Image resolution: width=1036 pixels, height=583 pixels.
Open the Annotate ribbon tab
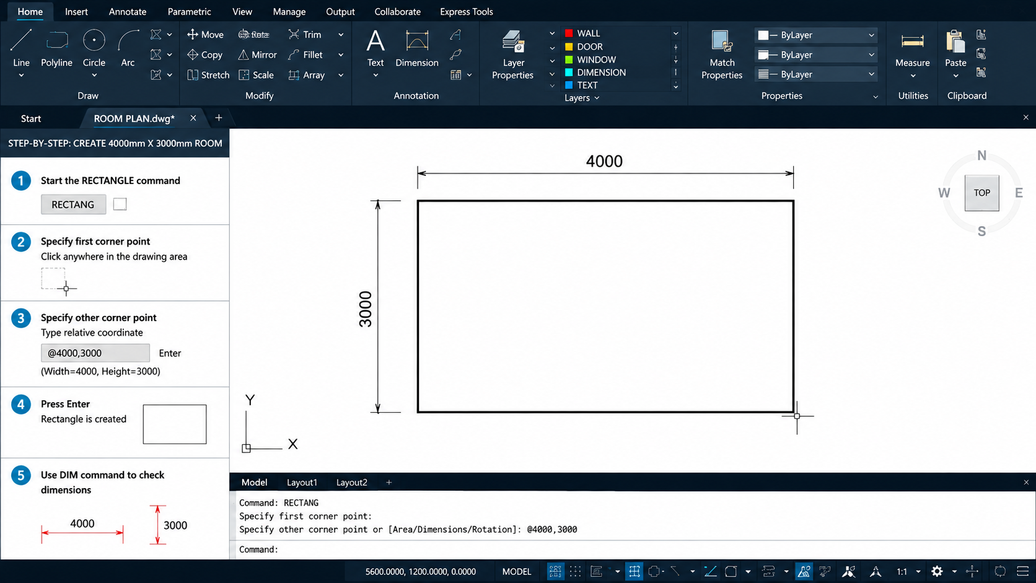point(128,12)
